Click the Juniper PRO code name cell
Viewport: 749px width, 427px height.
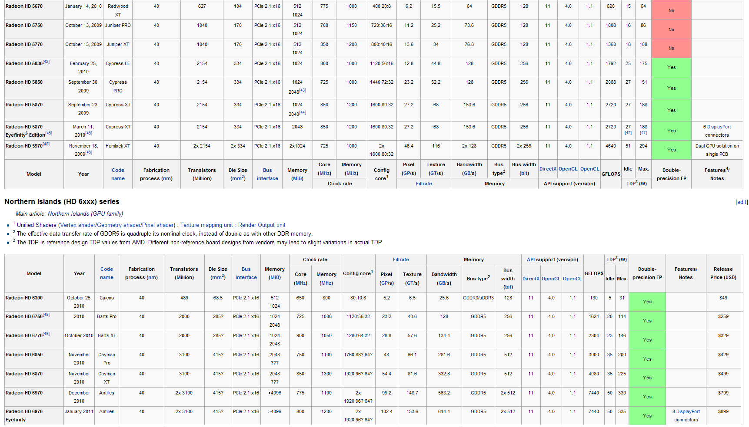click(118, 30)
